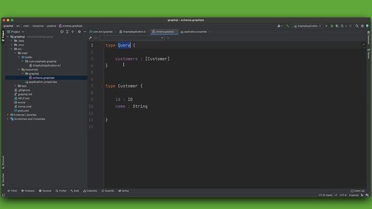Expand the .idea folder in project tree

[12, 41]
